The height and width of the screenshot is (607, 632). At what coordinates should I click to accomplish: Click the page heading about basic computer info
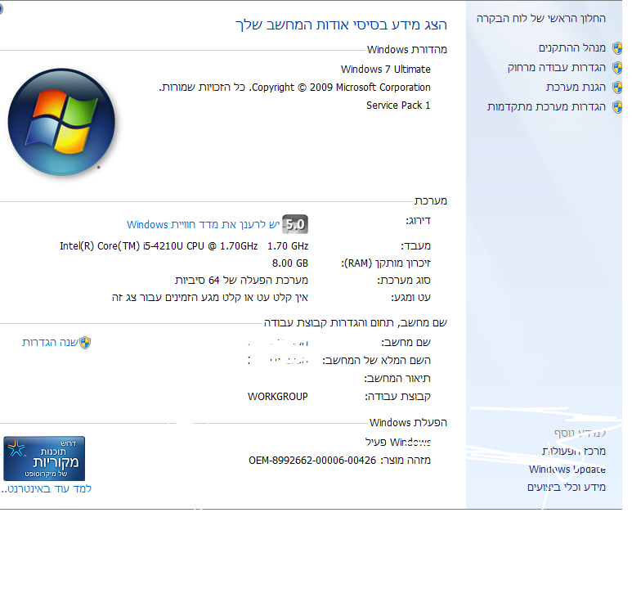[341, 25]
